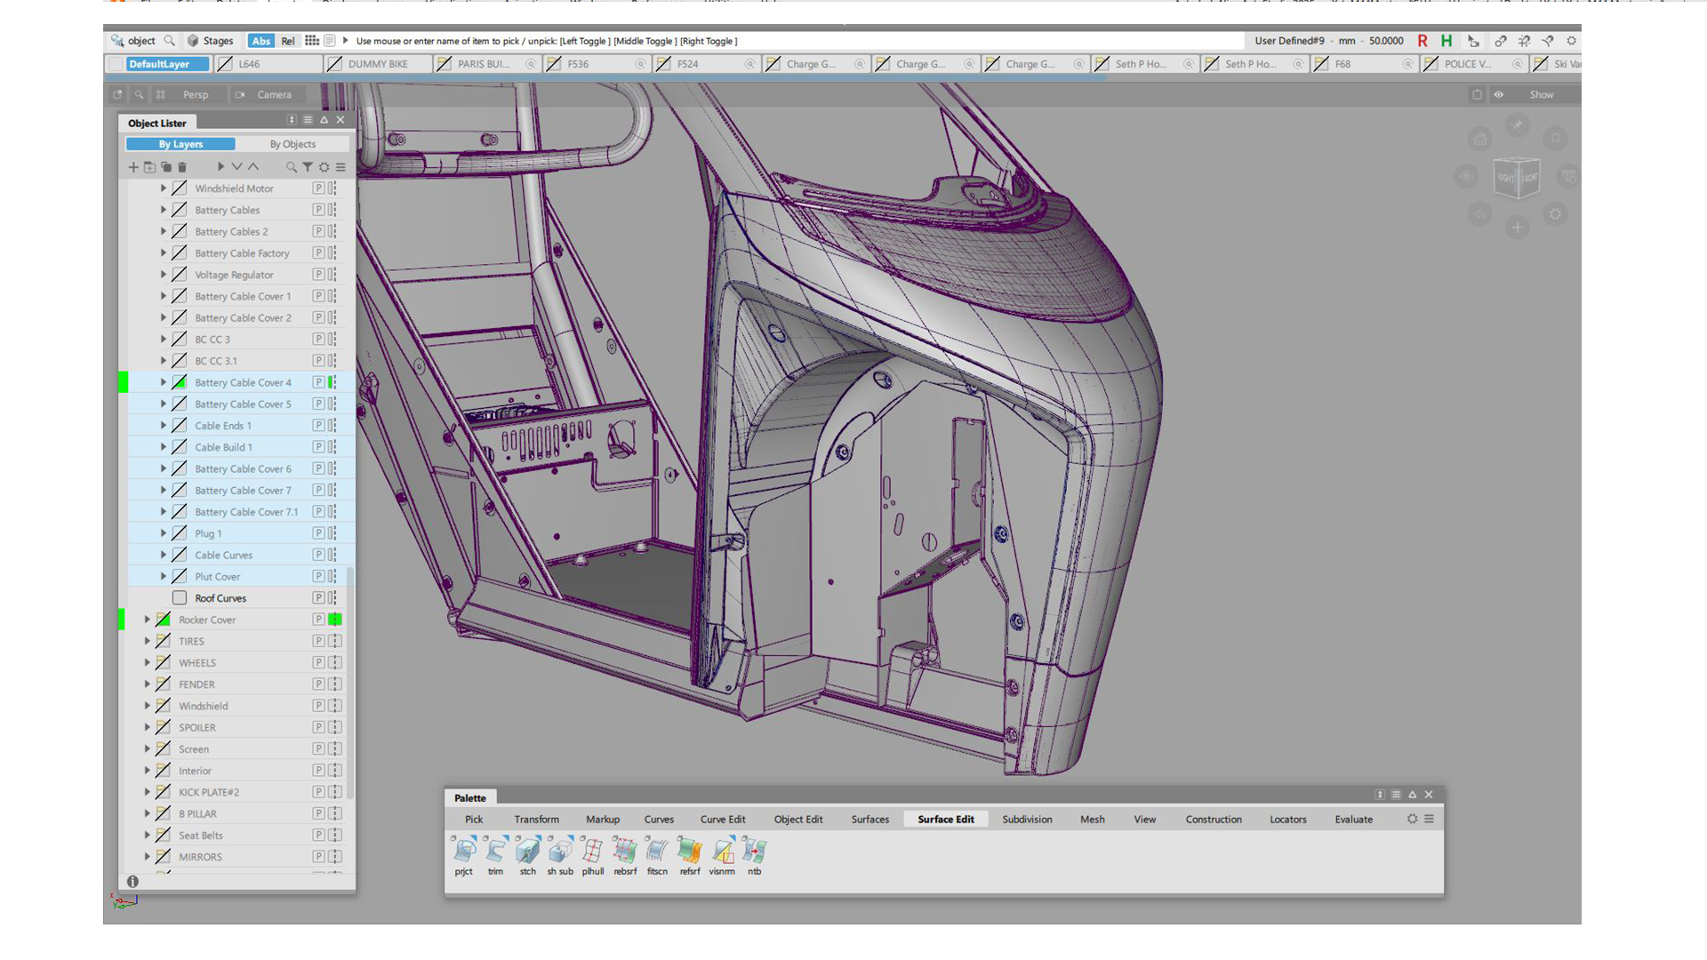Expand the WHEELS layer tree
The height and width of the screenshot is (960, 1707).
pyautogui.click(x=148, y=663)
